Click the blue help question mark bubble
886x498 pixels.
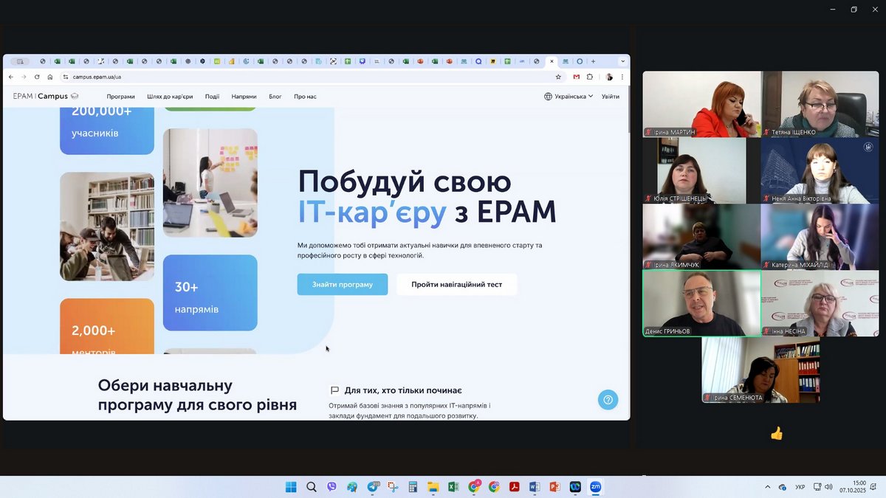(608, 400)
